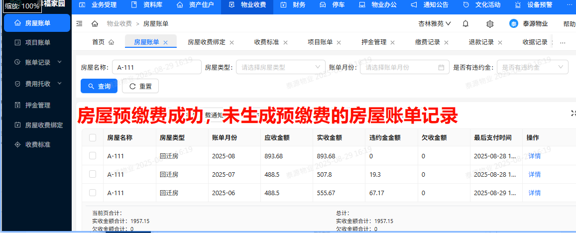Open the tab overflow menu (…)

563,43
